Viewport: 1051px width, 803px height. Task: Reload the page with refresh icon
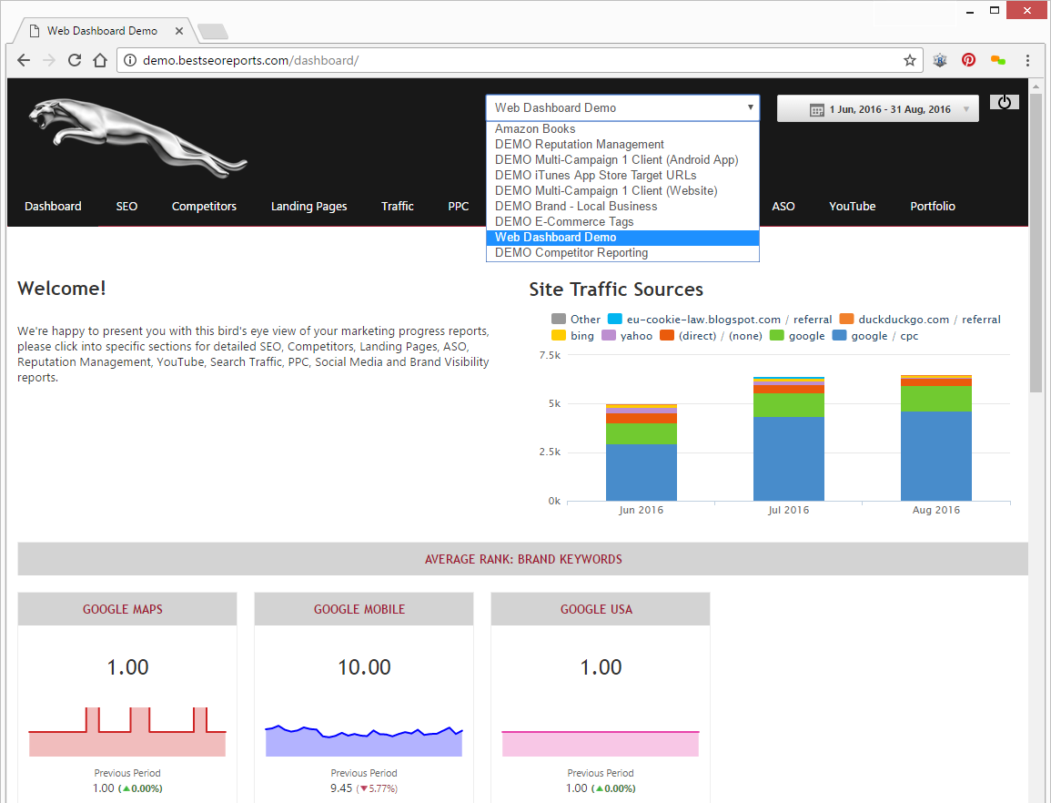click(75, 60)
